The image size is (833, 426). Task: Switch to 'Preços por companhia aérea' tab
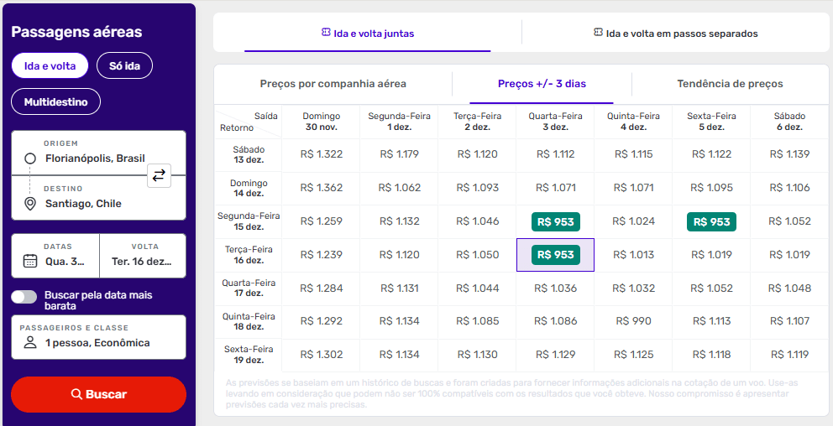click(x=333, y=84)
